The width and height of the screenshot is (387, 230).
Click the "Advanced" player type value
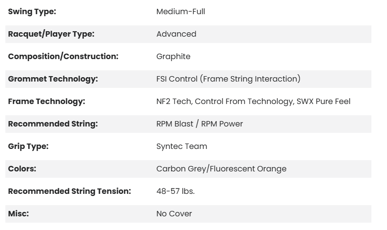[176, 34]
